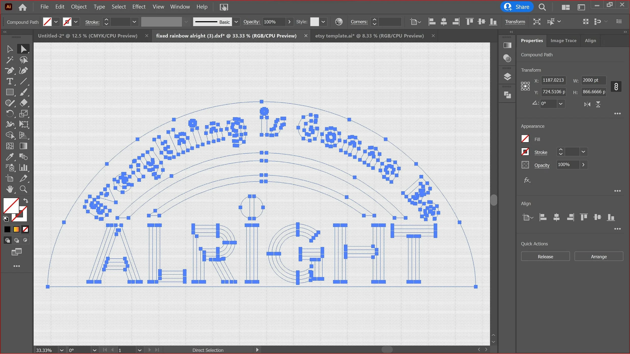This screenshot has width=630, height=354.
Task: Click the X position input field
Action: (x=553, y=80)
